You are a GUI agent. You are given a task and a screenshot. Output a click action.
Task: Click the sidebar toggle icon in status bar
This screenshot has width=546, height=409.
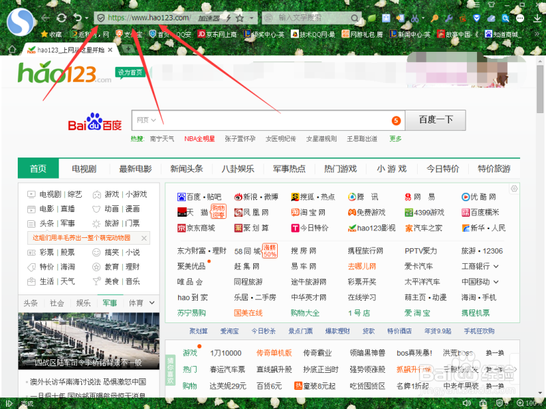coord(9,404)
